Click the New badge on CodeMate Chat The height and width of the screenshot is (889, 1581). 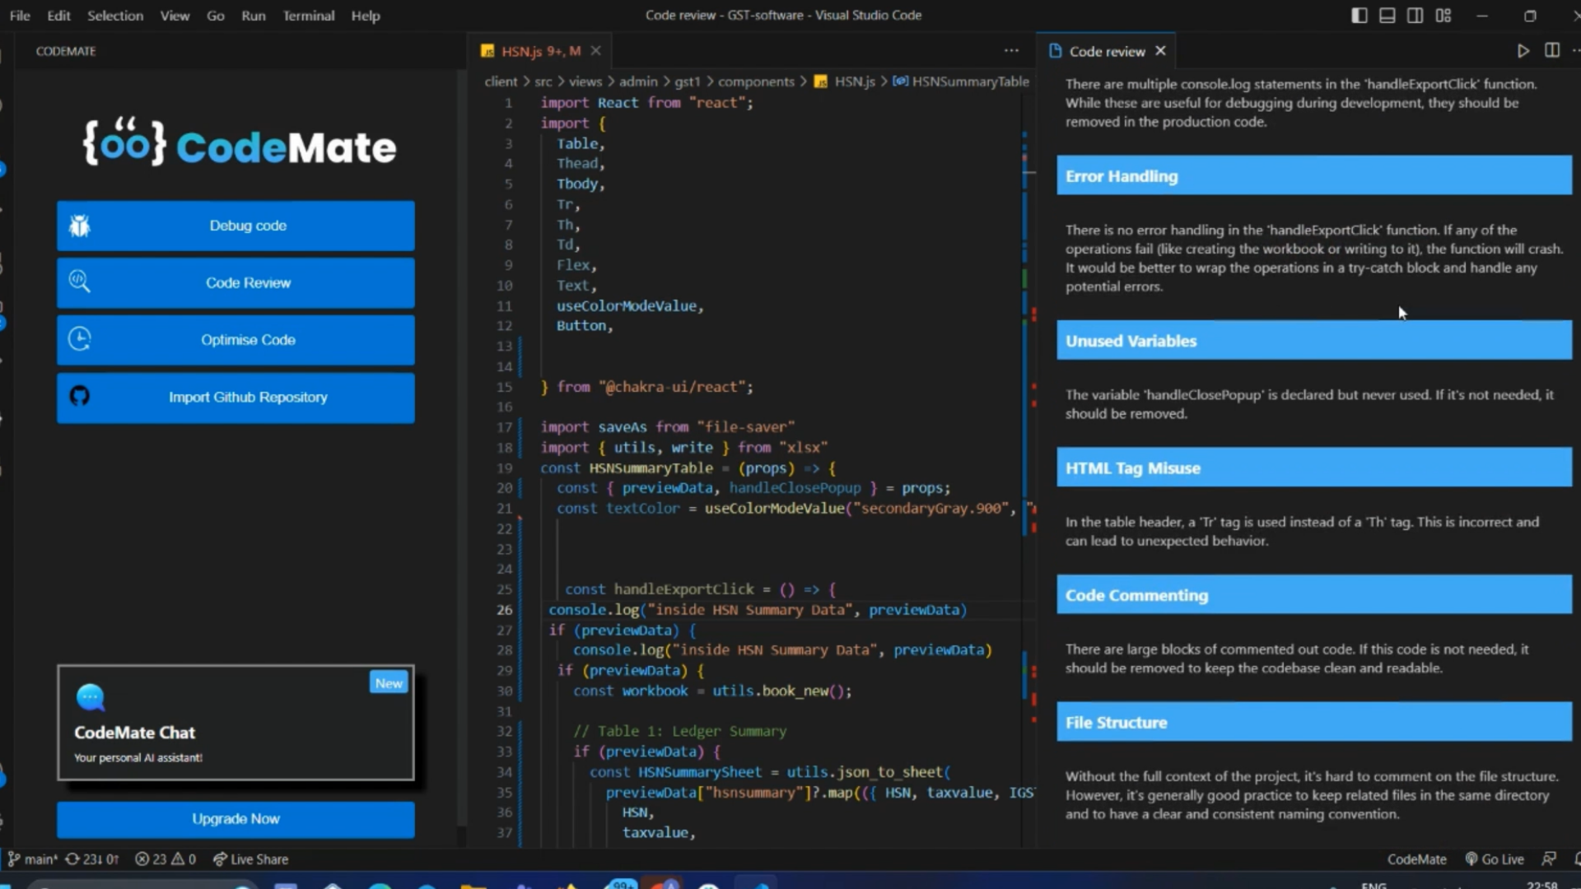(x=389, y=683)
